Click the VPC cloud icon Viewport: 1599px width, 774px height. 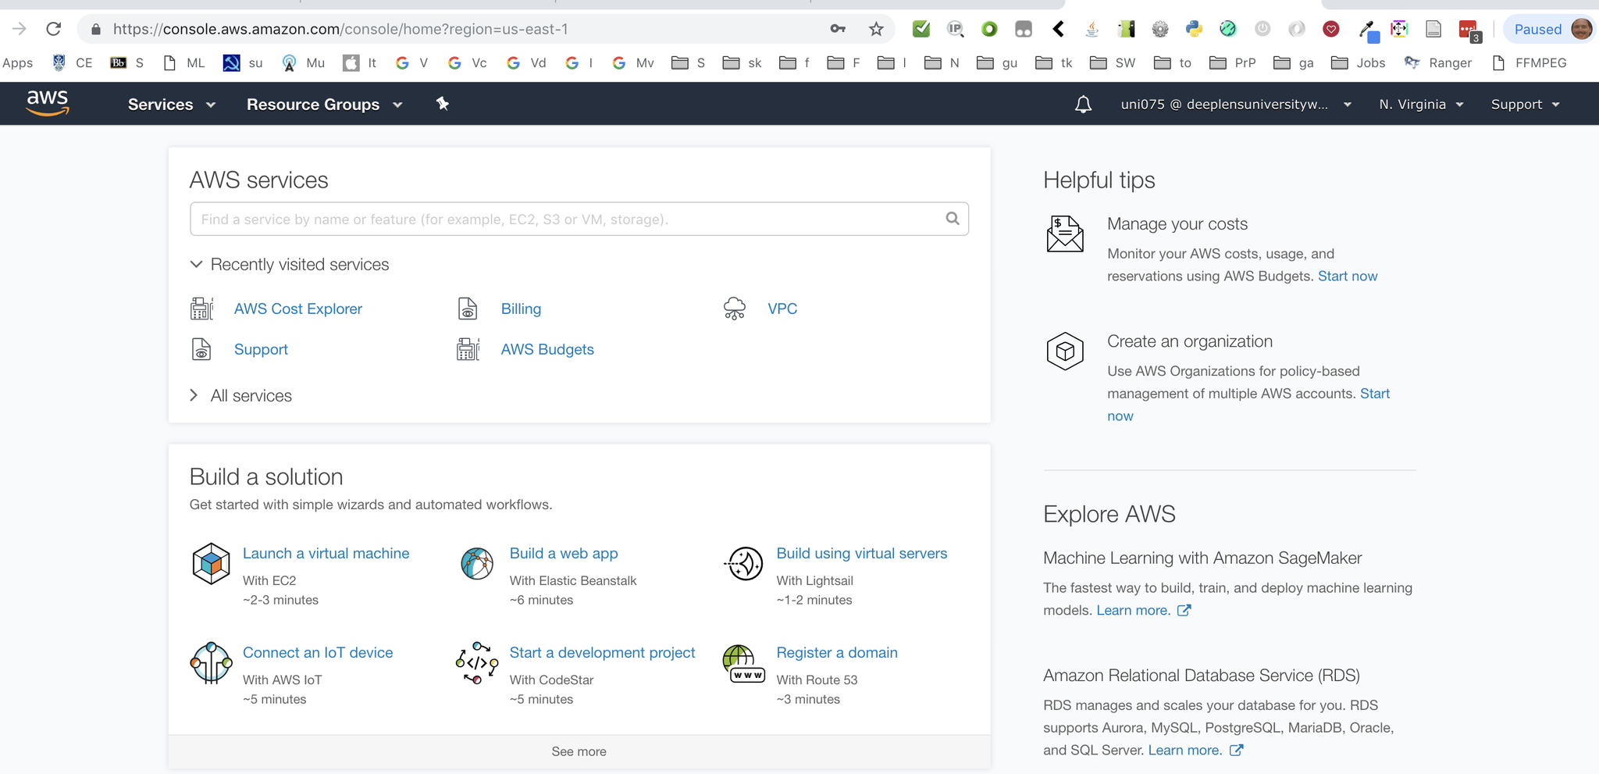coord(735,309)
